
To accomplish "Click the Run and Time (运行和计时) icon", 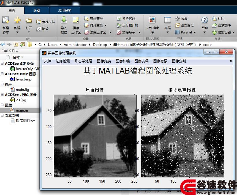I will coord(119,25).
